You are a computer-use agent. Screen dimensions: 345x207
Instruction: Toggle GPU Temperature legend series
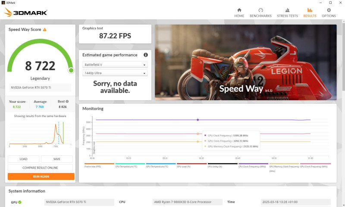coord(161,165)
